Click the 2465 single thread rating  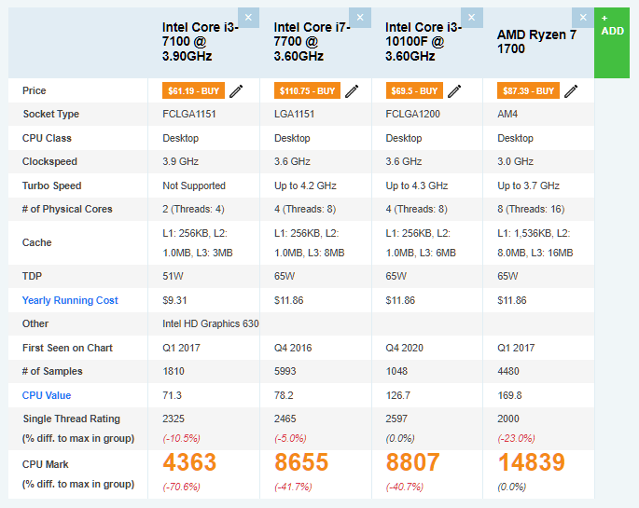click(285, 419)
